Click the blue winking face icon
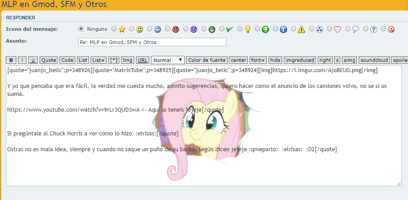408x200 pixels. coord(158,29)
